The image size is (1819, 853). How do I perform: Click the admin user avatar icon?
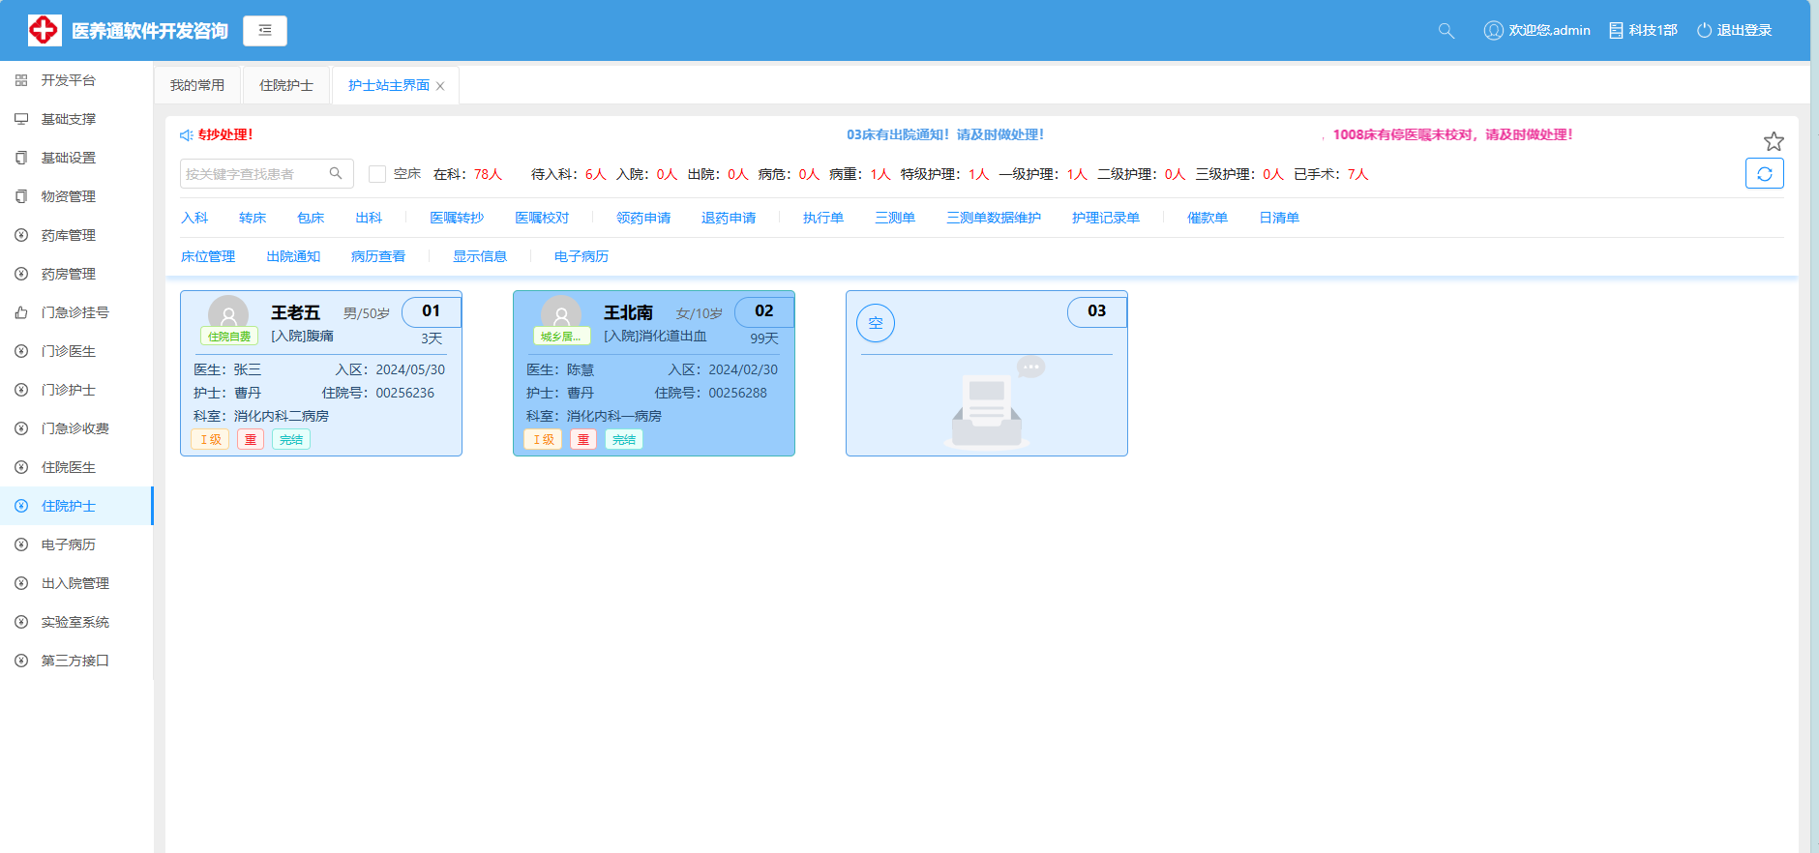pos(1493,31)
